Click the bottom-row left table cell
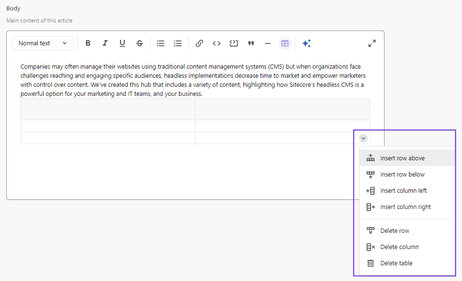This screenshot has height=281, width=462. (x=108, y=138)
